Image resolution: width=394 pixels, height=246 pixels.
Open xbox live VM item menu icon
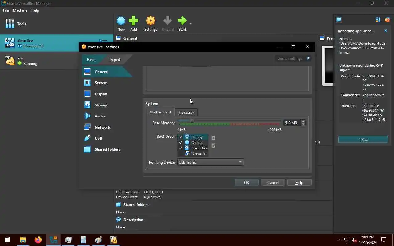tap(103, 40)
